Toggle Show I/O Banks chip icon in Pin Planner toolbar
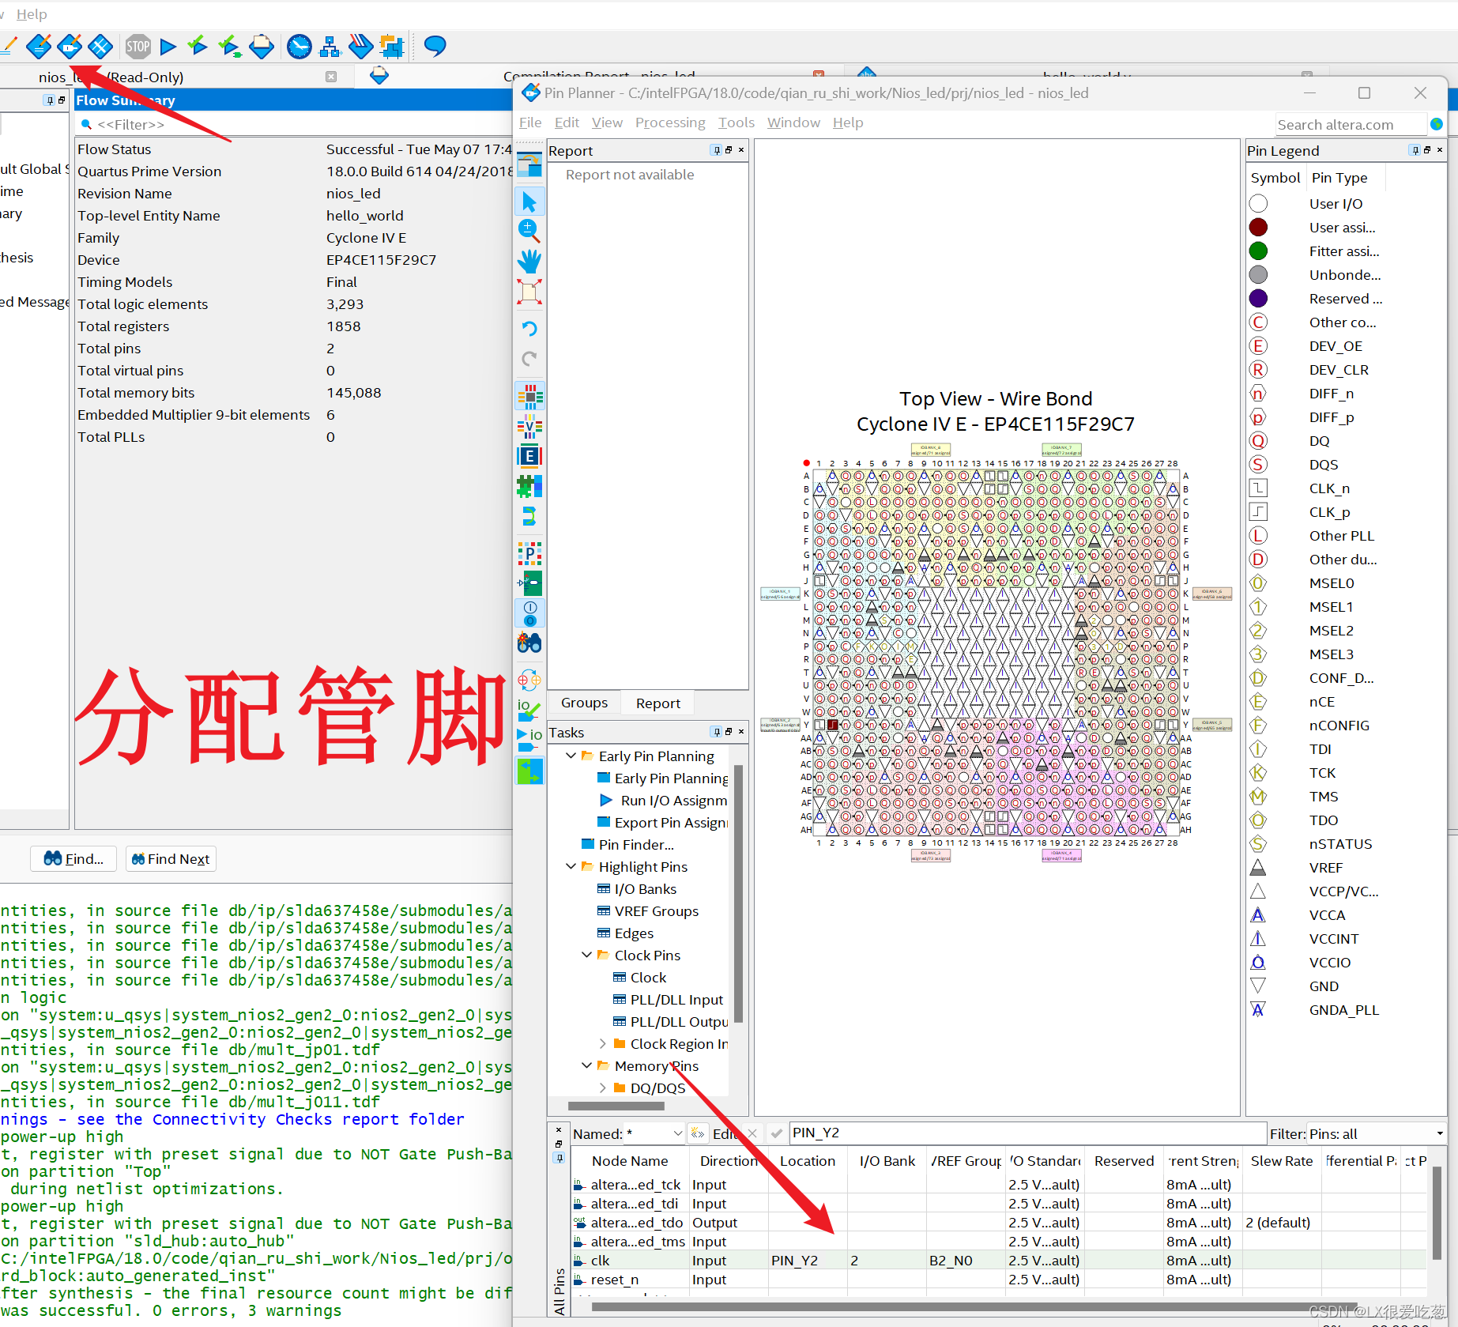 [529, 395]
